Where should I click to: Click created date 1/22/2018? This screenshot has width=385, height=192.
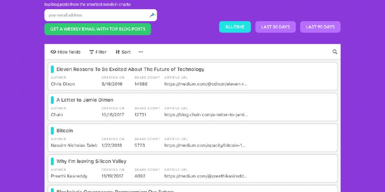[112, 145]
